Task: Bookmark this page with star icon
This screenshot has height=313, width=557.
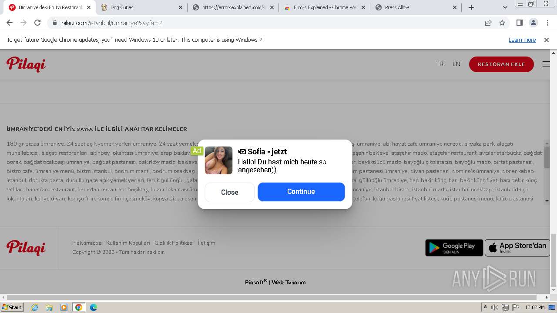Action: point(502,23)
